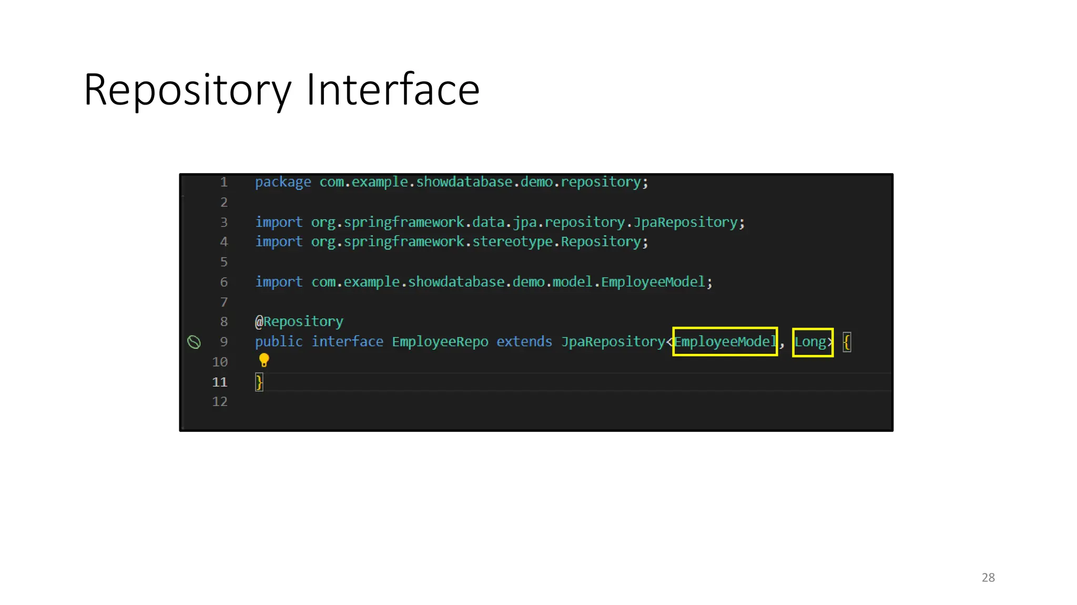The image size is (1077, 605).
Task: Click line number 10 in the gutter
Action: 220,362
